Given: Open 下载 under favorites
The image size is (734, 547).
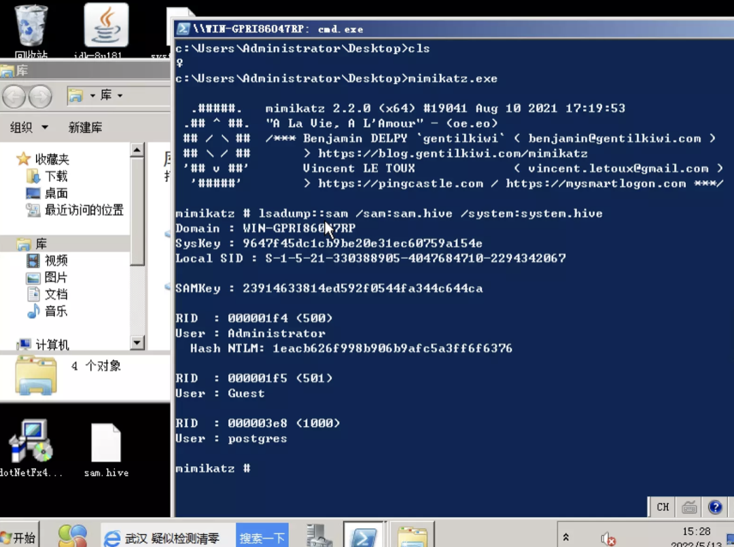Looking at the screenshot, I should click(x=48, y=176).
